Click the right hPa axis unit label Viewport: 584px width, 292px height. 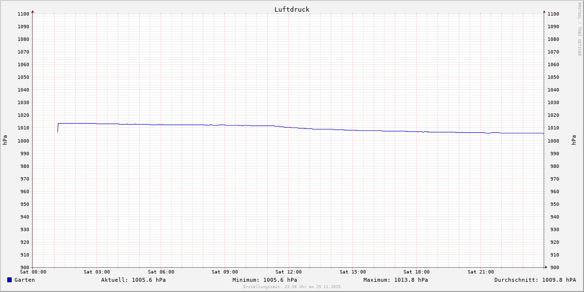(574, 140)
